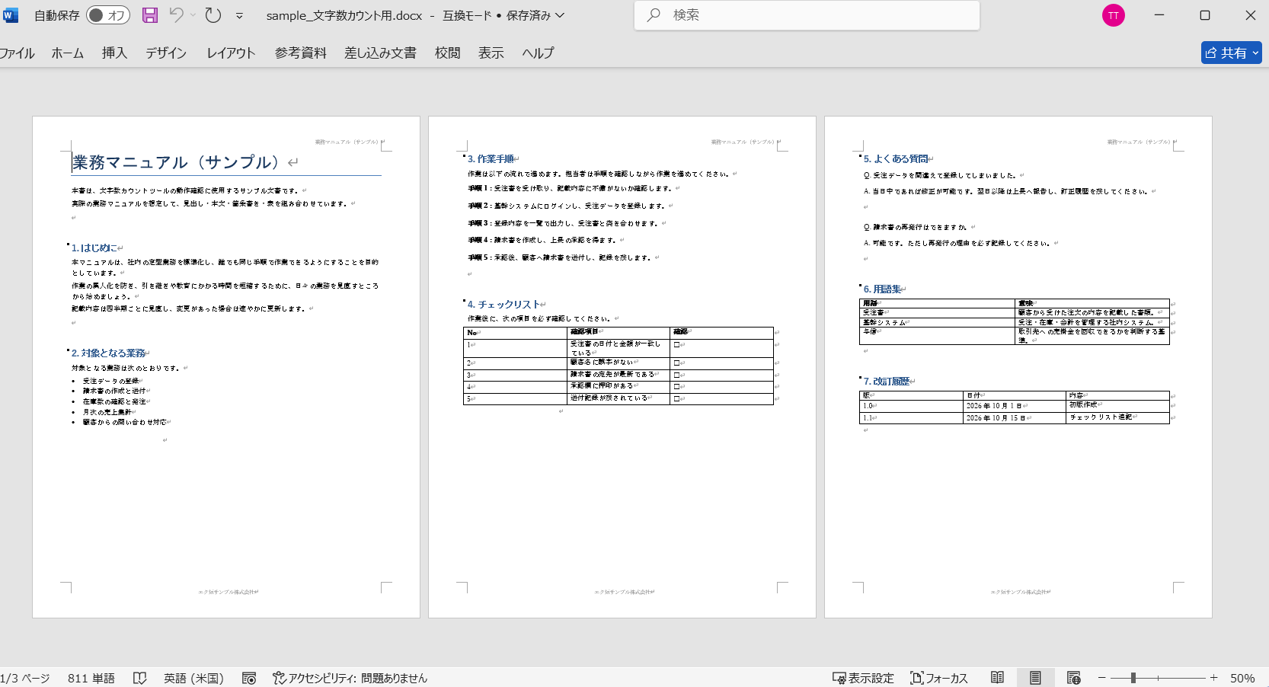Adjust the zoom slider handle
Screen dimensions: 1269x687
click(1133, 678)
